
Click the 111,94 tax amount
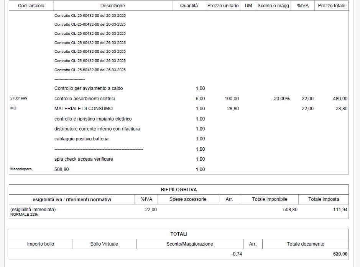[340, 210]
